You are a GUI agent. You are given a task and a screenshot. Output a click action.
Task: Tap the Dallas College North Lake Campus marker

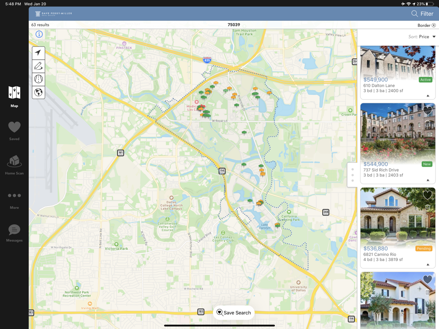[171, 198]
